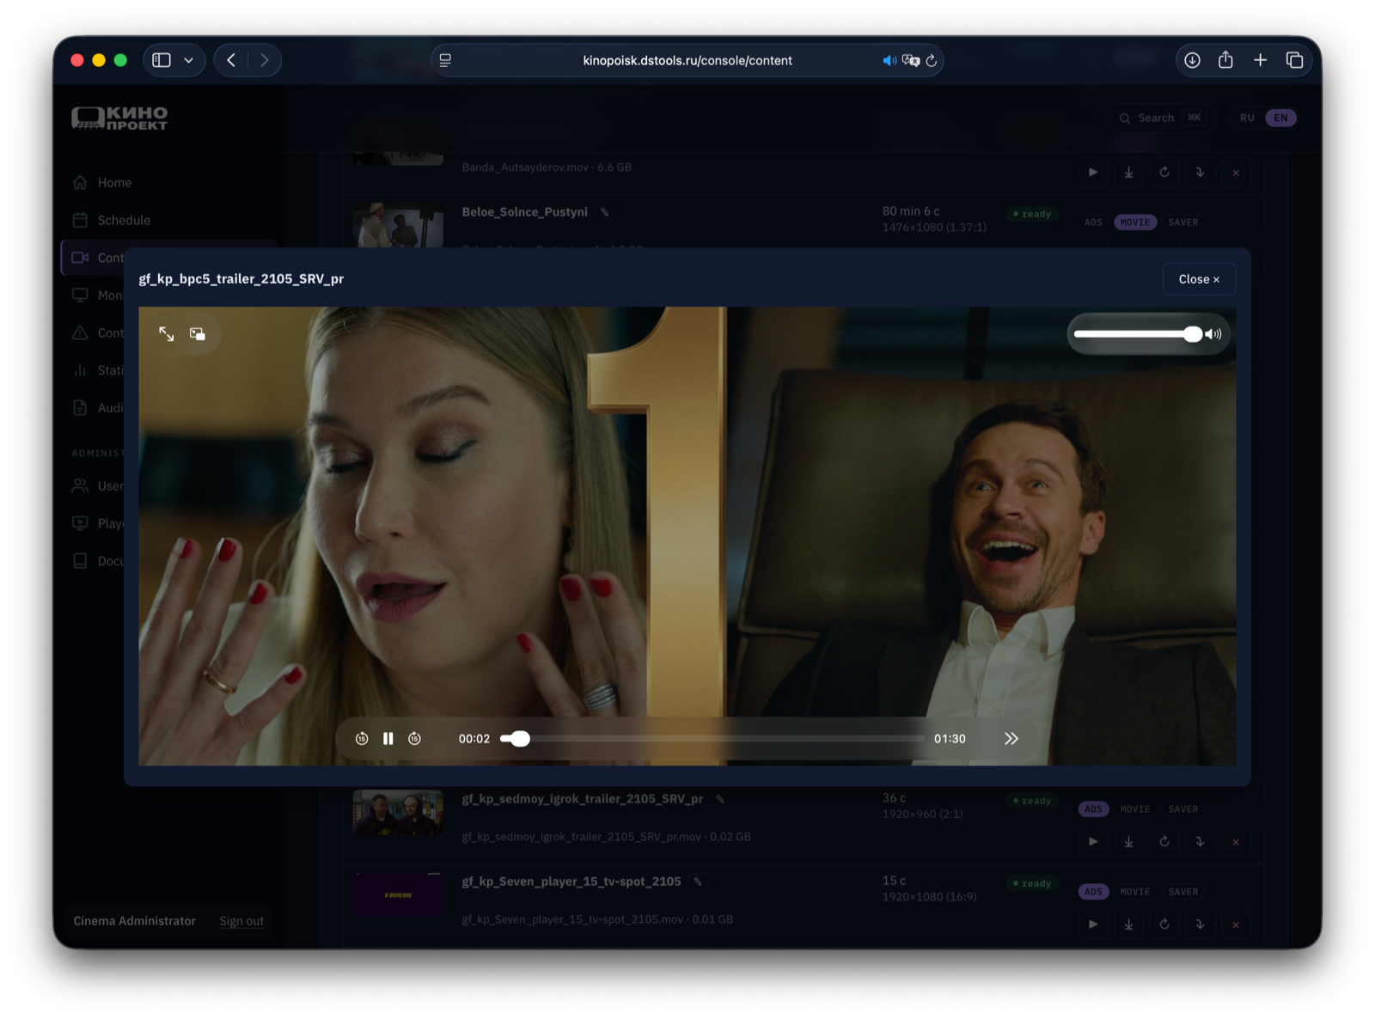Skip back 15 seconds in the trailer
This screenshot has width=1375, height=1019.
[x=362, y=739]
